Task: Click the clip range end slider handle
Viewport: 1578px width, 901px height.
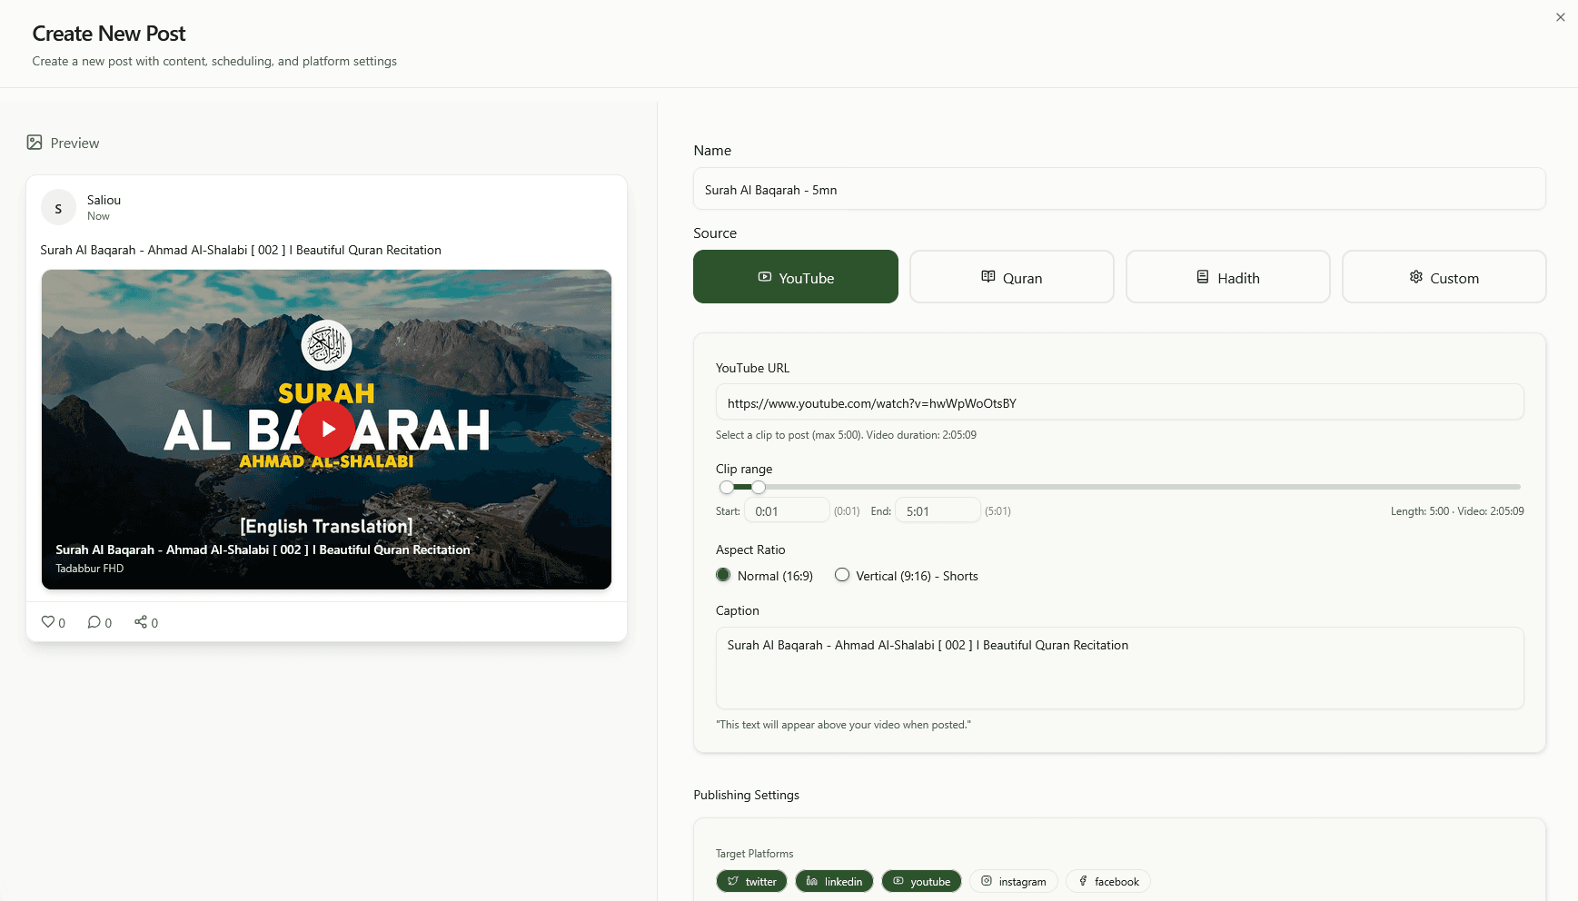Action: pyautogui.click(x=759, y=487)
